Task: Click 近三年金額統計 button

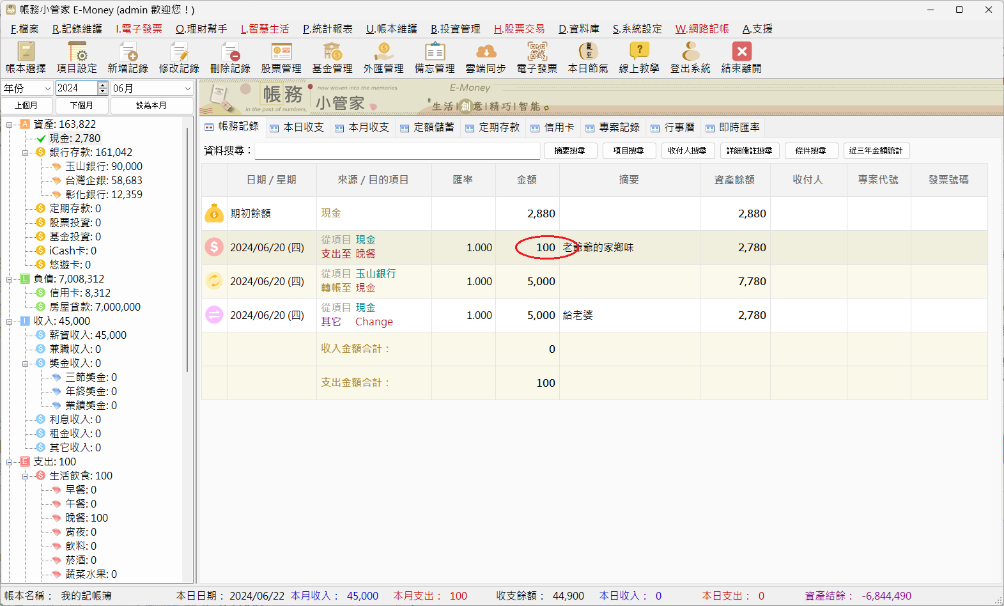Action: [x=876, y=151]
